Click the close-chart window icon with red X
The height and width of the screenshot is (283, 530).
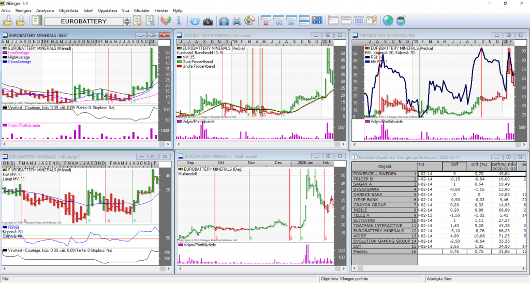coord(266,21)
